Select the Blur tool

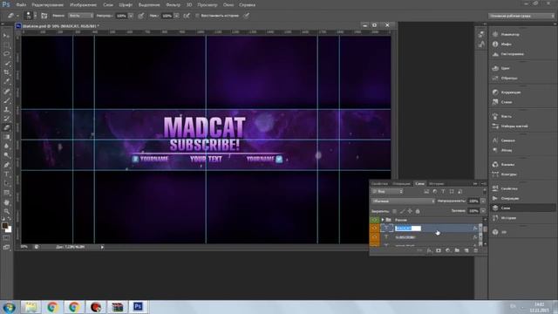(x=6, y=147)
